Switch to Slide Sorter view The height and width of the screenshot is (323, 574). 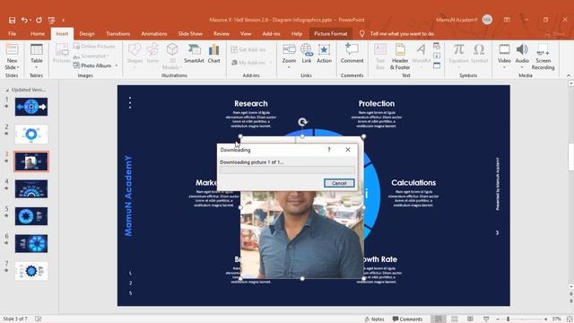[x=455, y=319]
